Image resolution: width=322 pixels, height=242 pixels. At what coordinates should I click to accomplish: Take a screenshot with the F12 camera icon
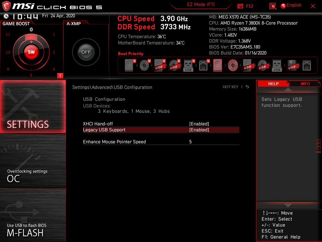240,6
